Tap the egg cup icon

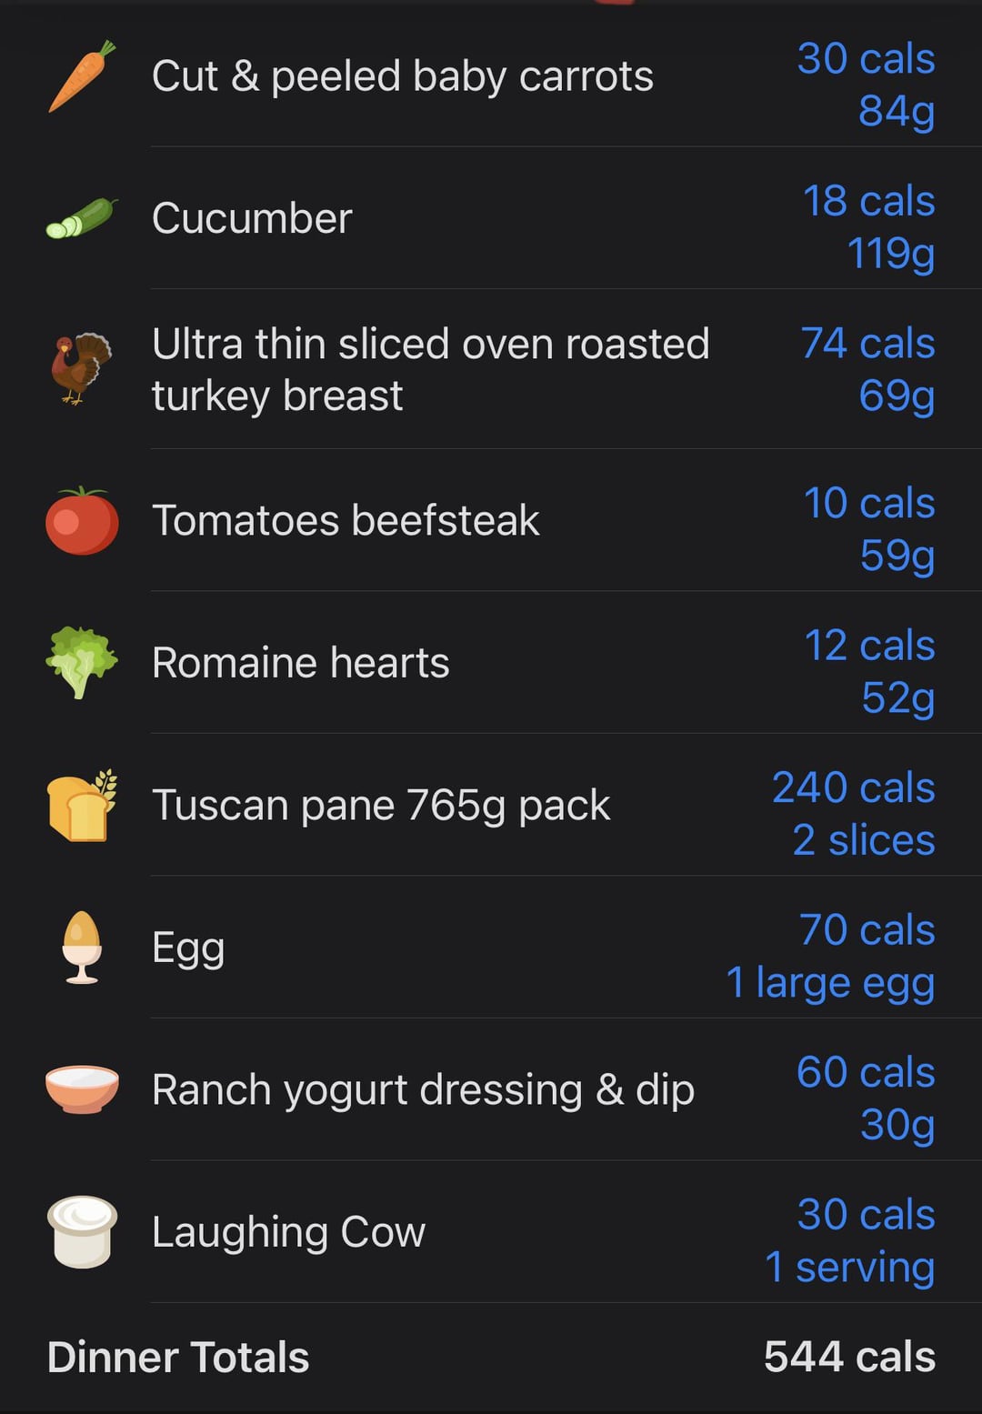pos(82,947)
